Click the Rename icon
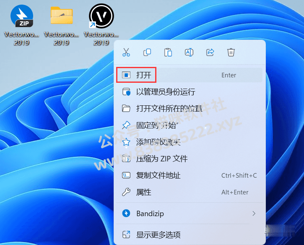The width and height of the screenshot is (304, 245). click(189, 52)
